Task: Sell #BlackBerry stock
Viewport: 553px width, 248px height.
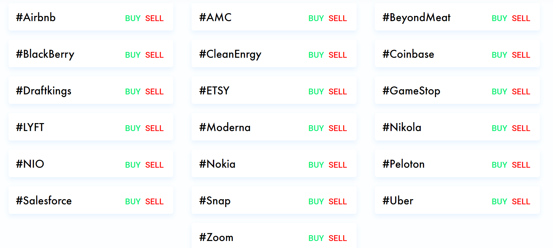Action: coord(154,55)
